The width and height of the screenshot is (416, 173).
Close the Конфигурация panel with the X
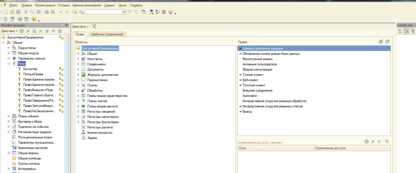(x=67, y=25)
